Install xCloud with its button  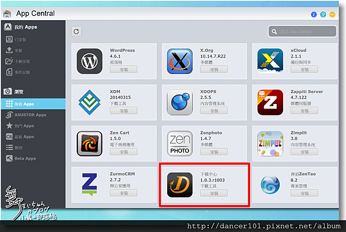click(304, 69)
